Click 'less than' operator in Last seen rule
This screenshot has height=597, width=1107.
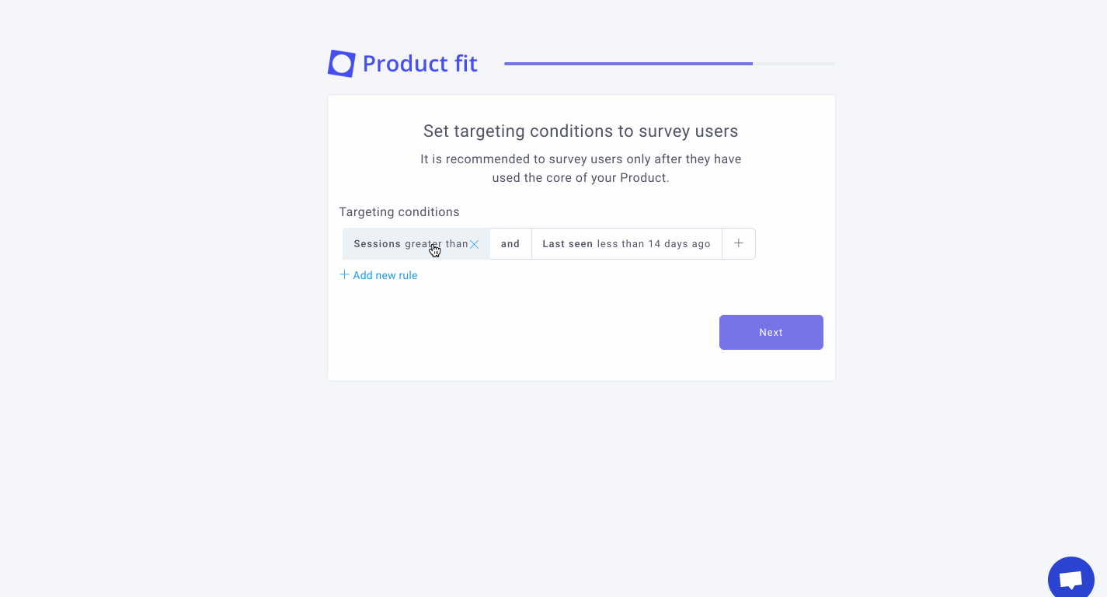[x=621, y=244]
